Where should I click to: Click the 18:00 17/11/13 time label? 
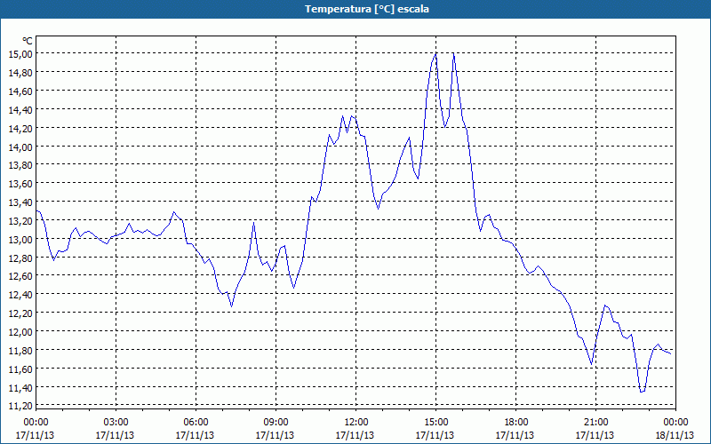click(515, 429)
